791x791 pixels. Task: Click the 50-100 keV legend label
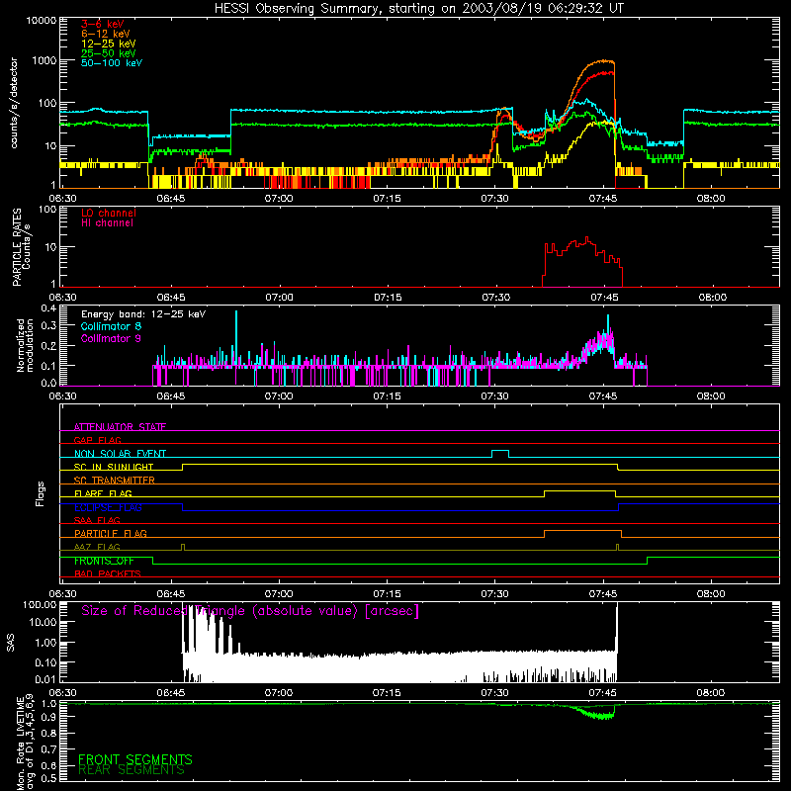tap(112, 63)
